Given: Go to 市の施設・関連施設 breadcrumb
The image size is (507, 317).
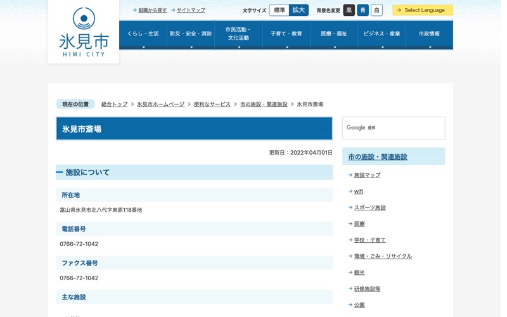Looking at the screenshot, I should pos(264,104).
